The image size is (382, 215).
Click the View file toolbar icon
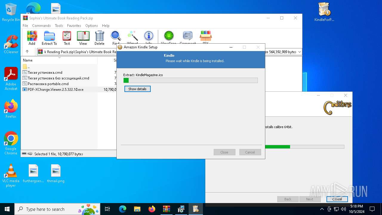pyautogui.click(x=83, y=38)
